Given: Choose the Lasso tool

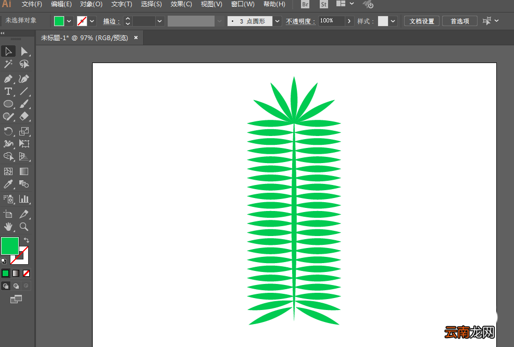Looking at the screenshot, I should pyautogui.click(x=24, y=64).
